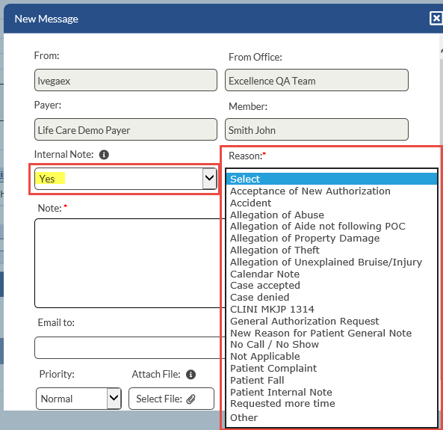The width and height of the screenshot is (443, 430).
Task: Close the New Message dialog
Action: (x=436, y=19)
